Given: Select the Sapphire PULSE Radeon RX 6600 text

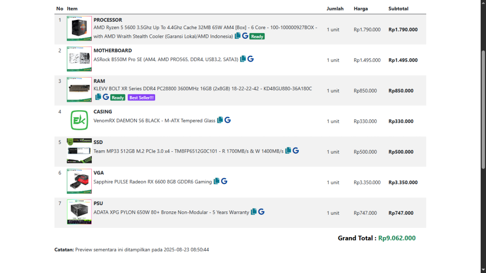Looking at the screenshot, I should click(153, 182).
